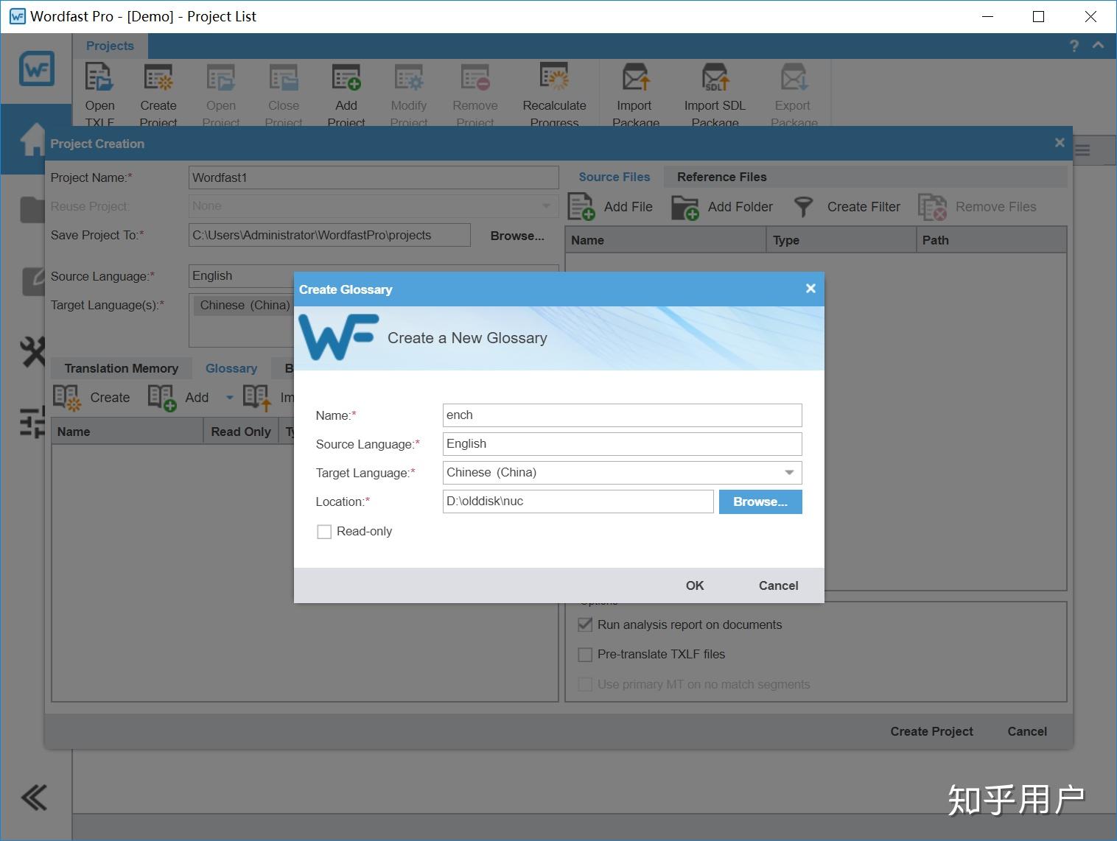
Task: Switch to the Projects ribbon tab
Action: pos(110,46)
